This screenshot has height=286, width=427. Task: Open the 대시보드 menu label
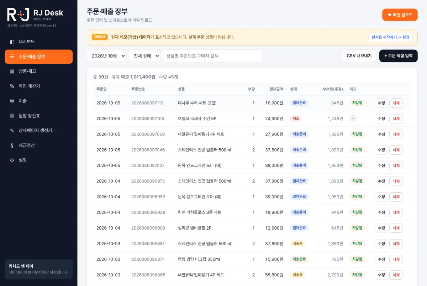tap(27, 42)
